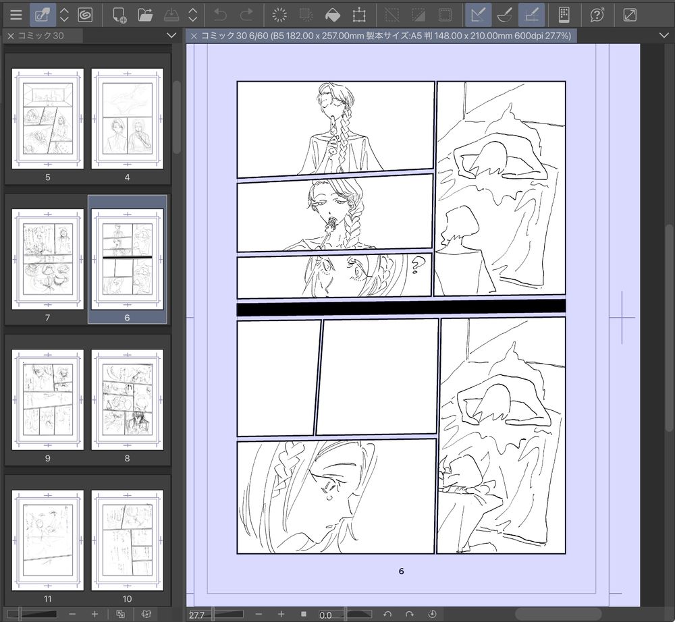Enlarge thumbnails with page manager plus button
Viewport: 675px width, 622px height.
pos(94,615)
